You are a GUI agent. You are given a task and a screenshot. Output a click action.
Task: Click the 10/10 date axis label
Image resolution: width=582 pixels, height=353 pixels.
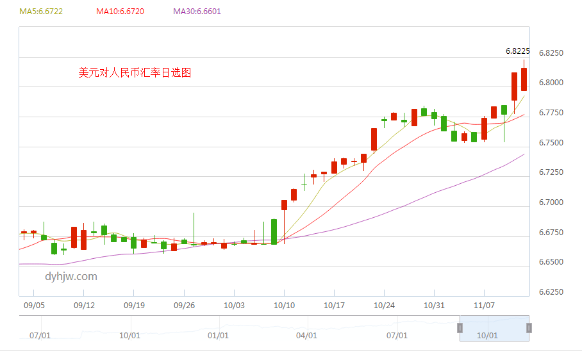(x=285, y=306)
